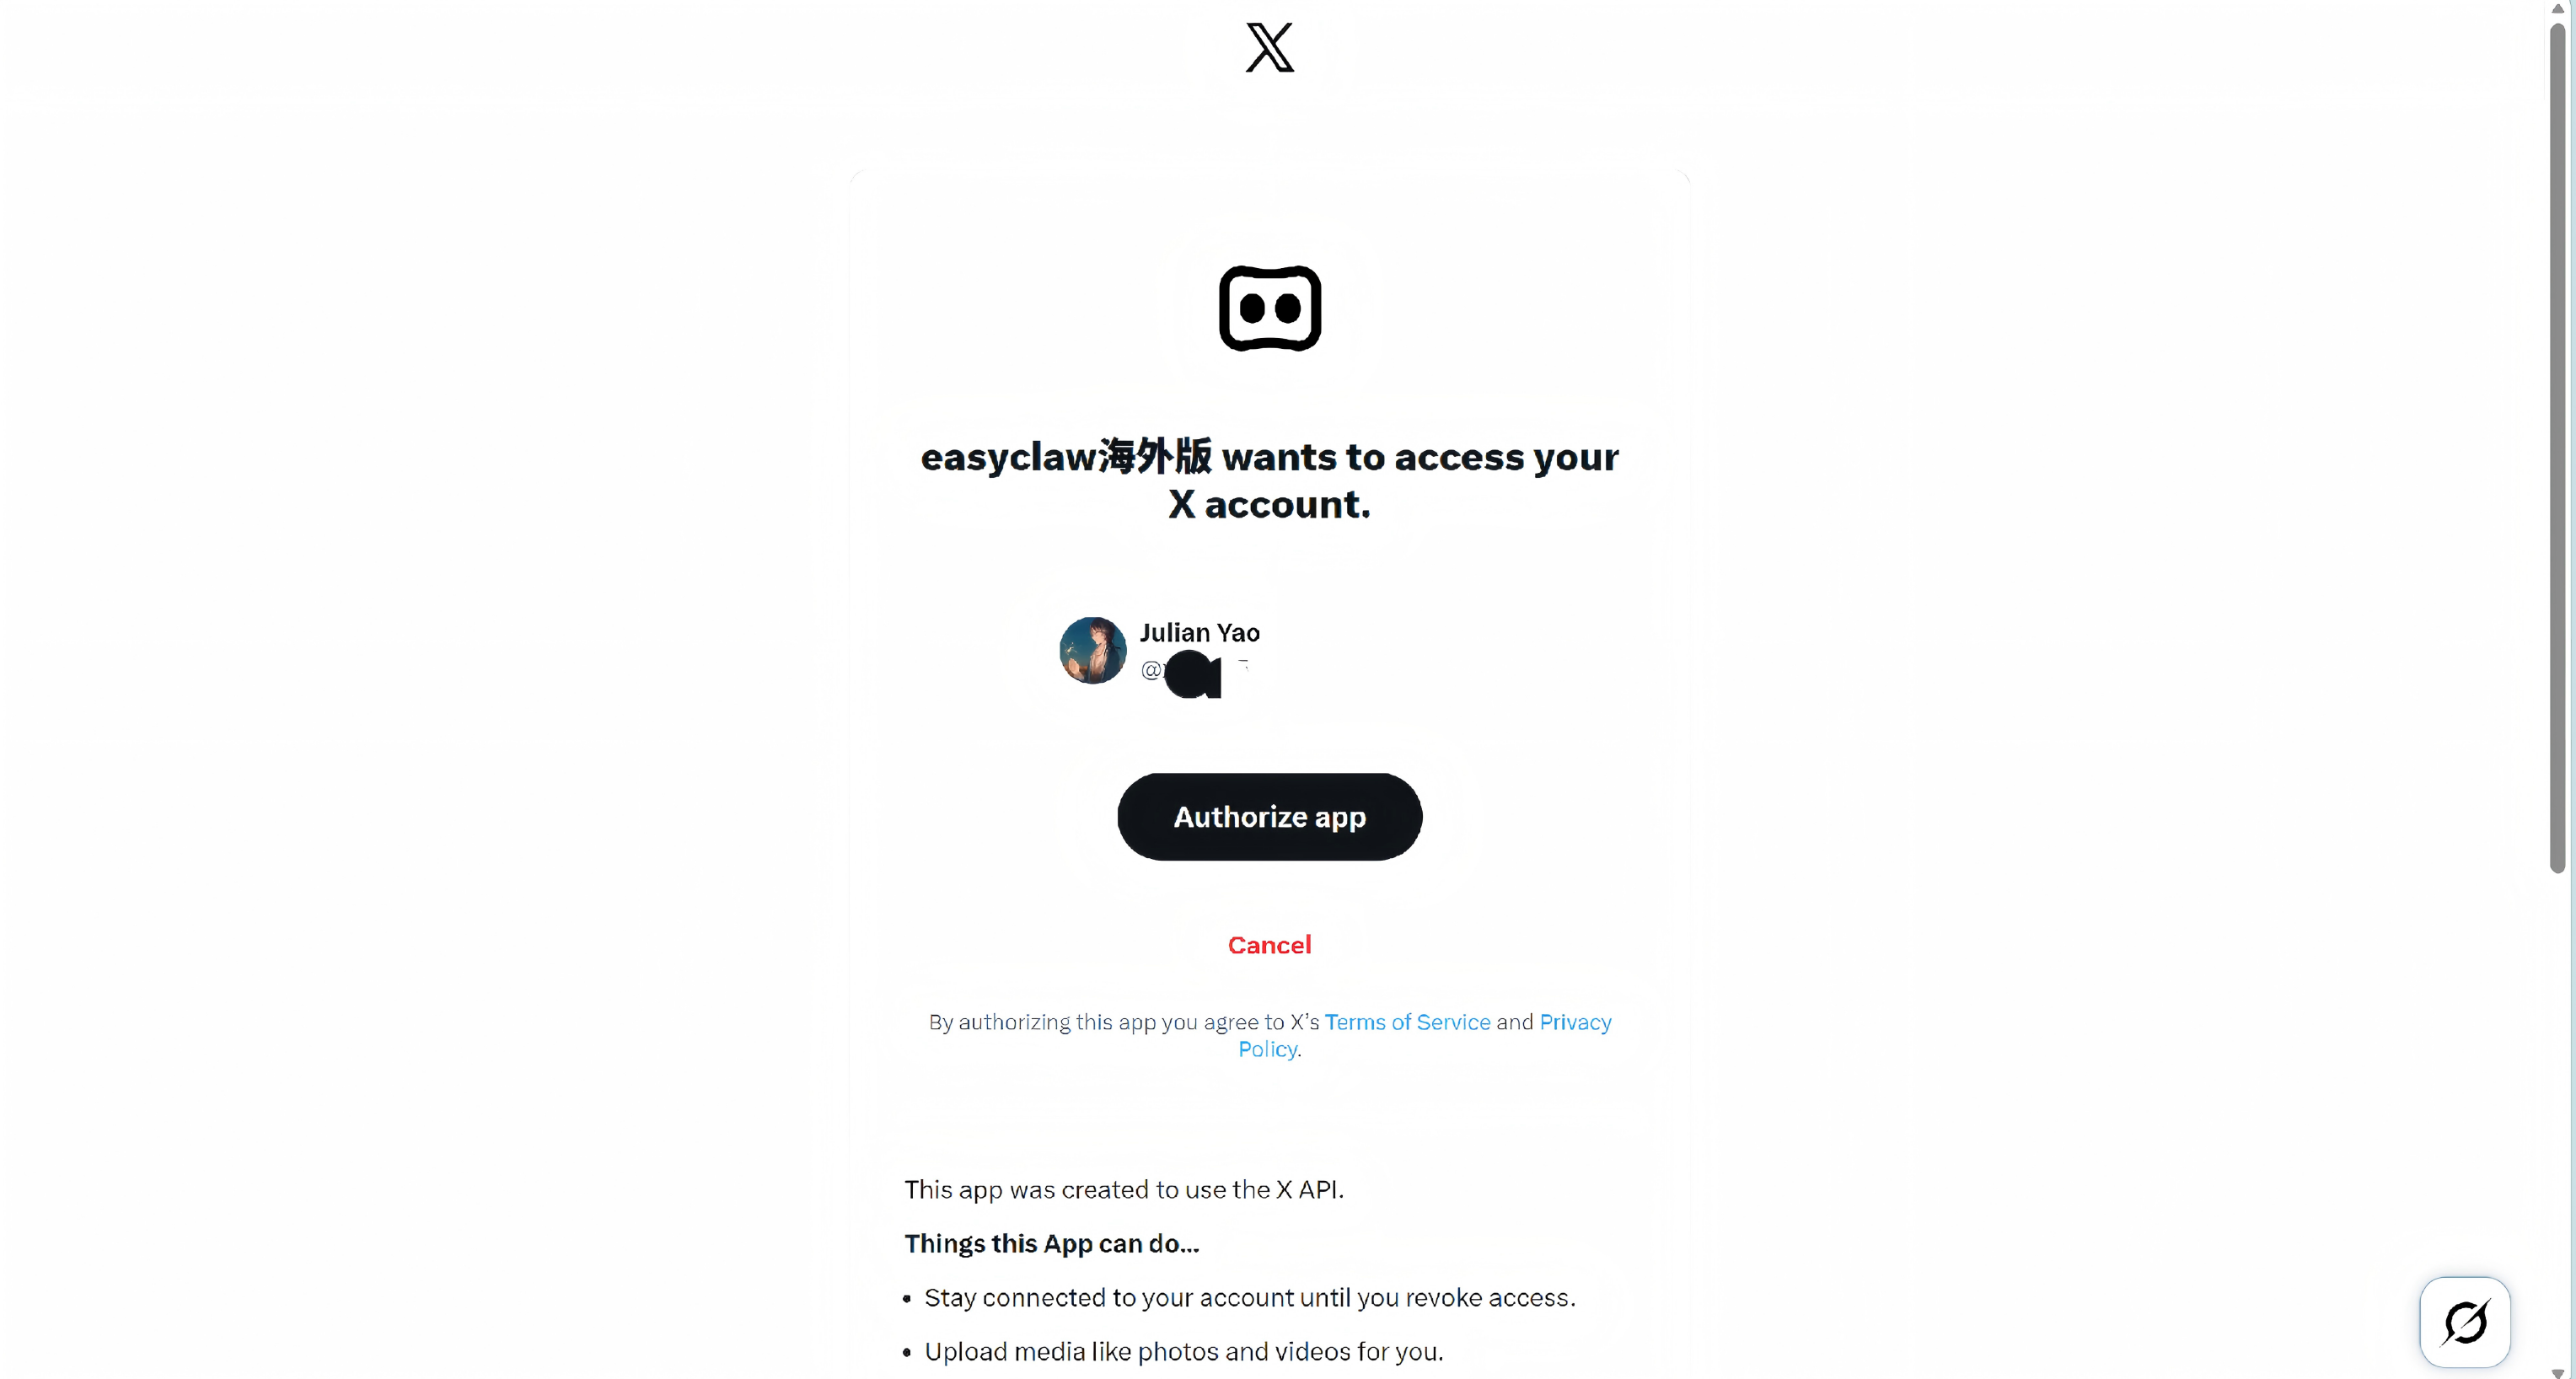This screenshot has height=1379, width=2576.
Task: Click the vertical scrollbar thumb
Action: click(x=2558, y=447)
